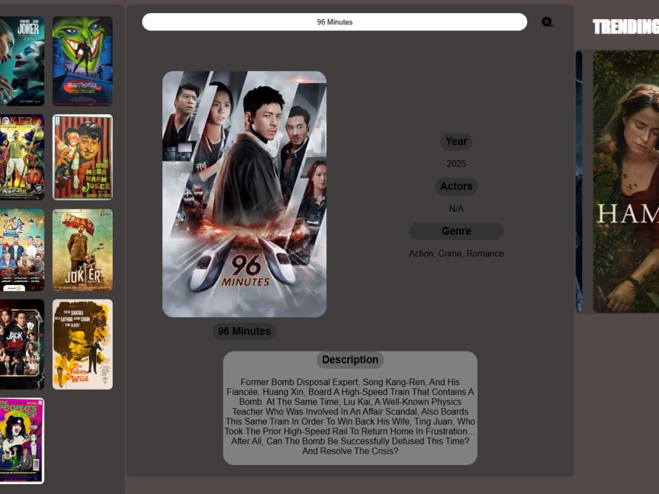The height and width of the screenshot is (494, 659).
Task: Open the Hamnet trending poster
Action: [x=626, y=181]
